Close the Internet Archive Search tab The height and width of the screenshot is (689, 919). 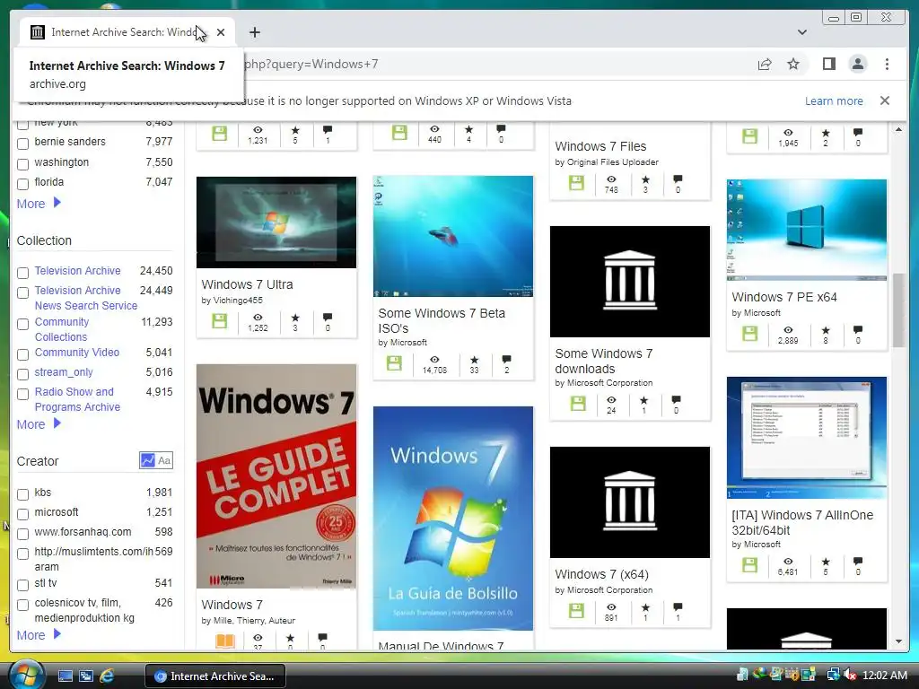point(221,32)
